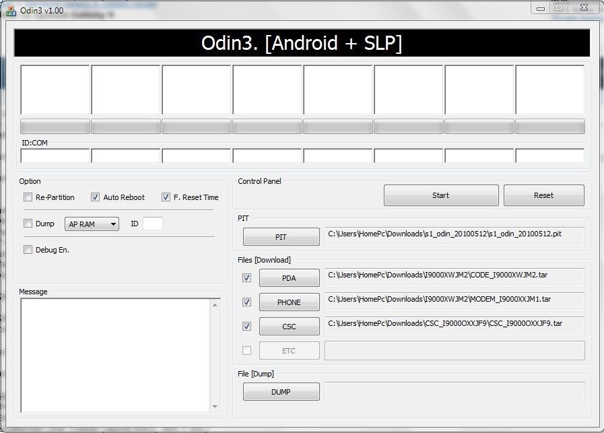The image size is (604, 433).
Task: Click the Dump ID input field
Action: [153, 224]
